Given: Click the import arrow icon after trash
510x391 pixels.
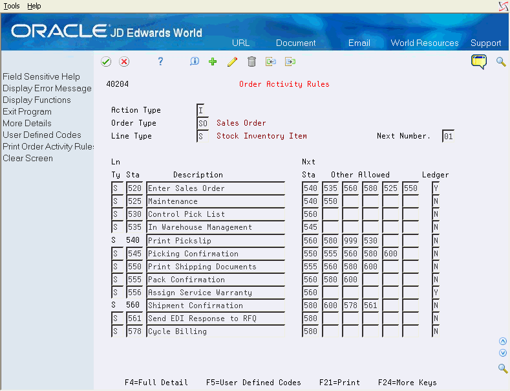Looking at the screenshot, I should 271,61.
